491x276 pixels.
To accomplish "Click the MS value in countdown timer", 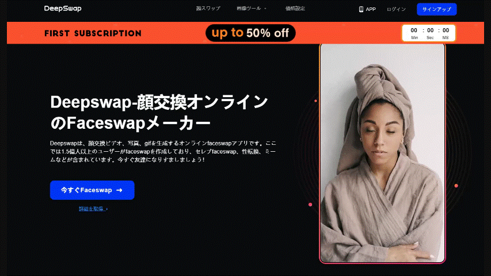I will click(446, 30).
